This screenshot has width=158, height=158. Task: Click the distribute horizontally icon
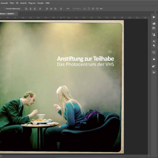tap(61, 9)
